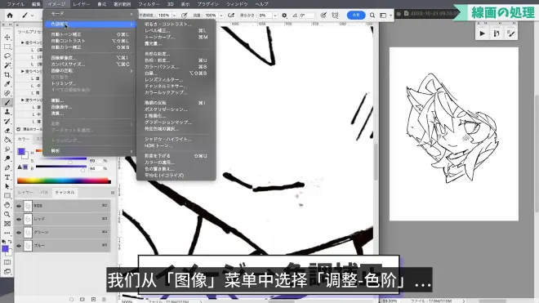Open the opacity percentage dropdown

click(174, 16)
